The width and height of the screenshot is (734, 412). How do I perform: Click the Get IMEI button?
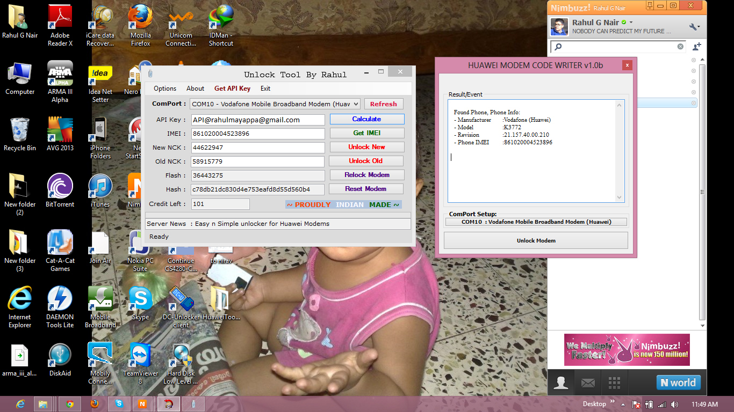[x=366, y=133]
